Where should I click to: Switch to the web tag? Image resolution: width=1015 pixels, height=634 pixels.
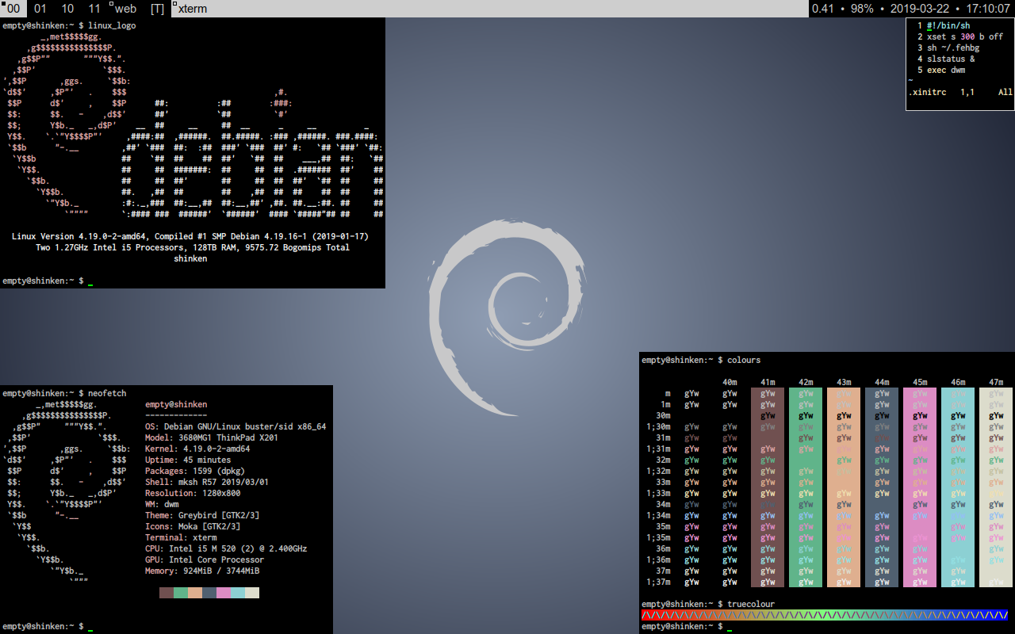coord(125,9)
